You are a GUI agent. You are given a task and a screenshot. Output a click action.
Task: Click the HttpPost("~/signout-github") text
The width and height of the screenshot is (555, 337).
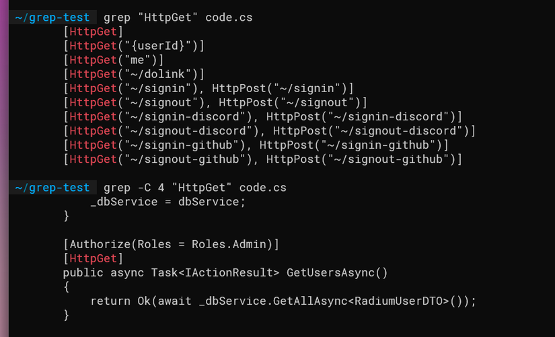(361, 159)
